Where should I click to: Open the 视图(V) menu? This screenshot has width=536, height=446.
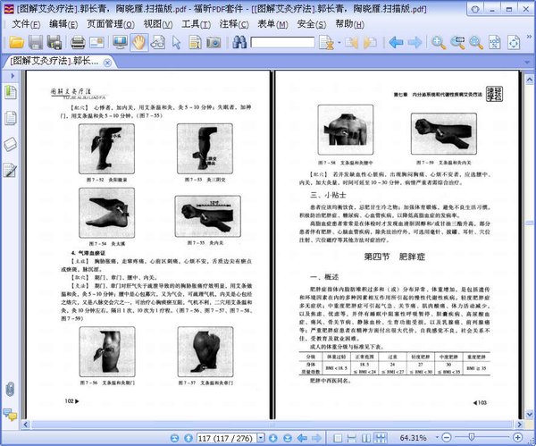click(158, 24)
